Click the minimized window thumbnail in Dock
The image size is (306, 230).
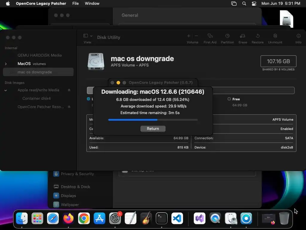pos(269,218)
